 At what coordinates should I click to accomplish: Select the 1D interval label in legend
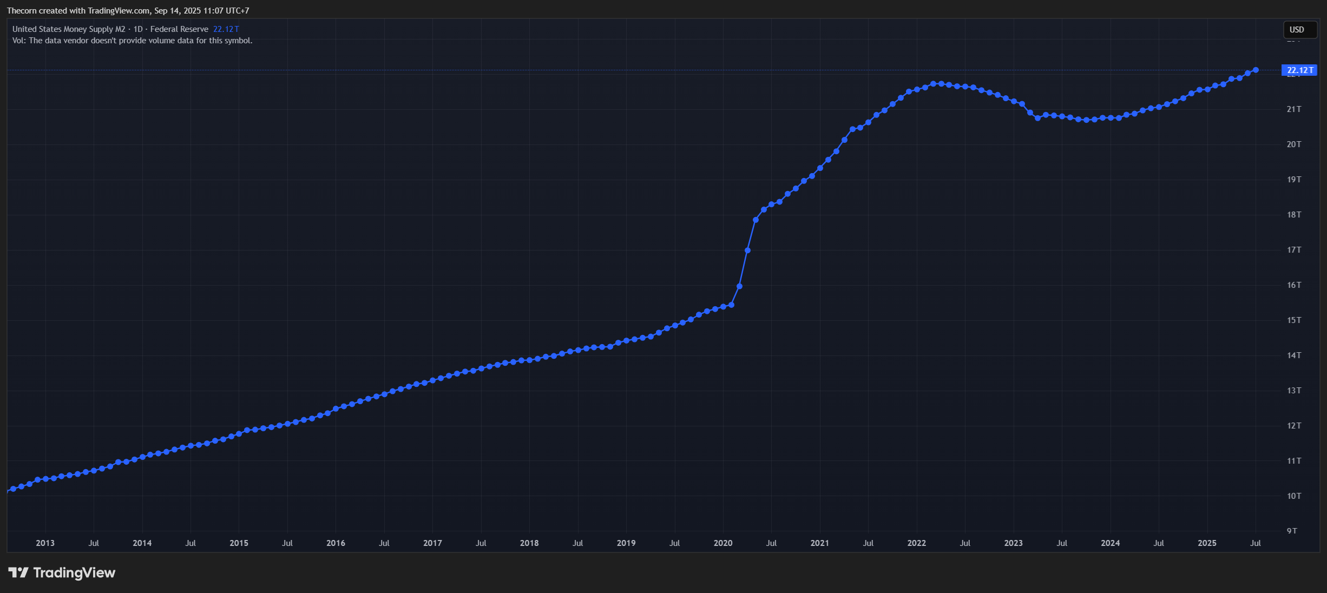pyautogui.click(x=138, y=29)
